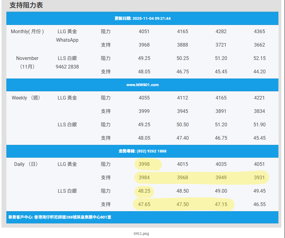Click daily gold support value 3931

point(259,178)
